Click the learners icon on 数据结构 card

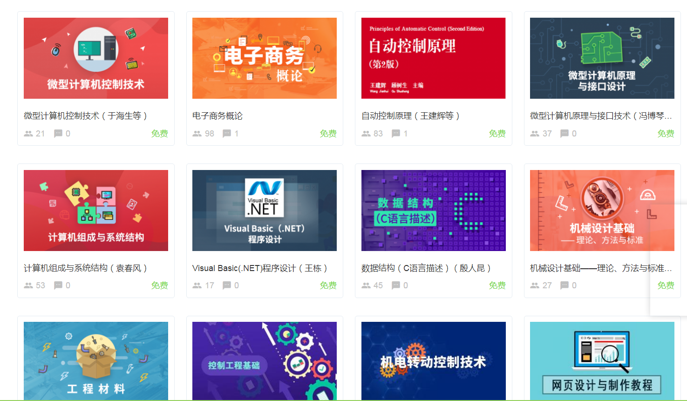[366, 285]
